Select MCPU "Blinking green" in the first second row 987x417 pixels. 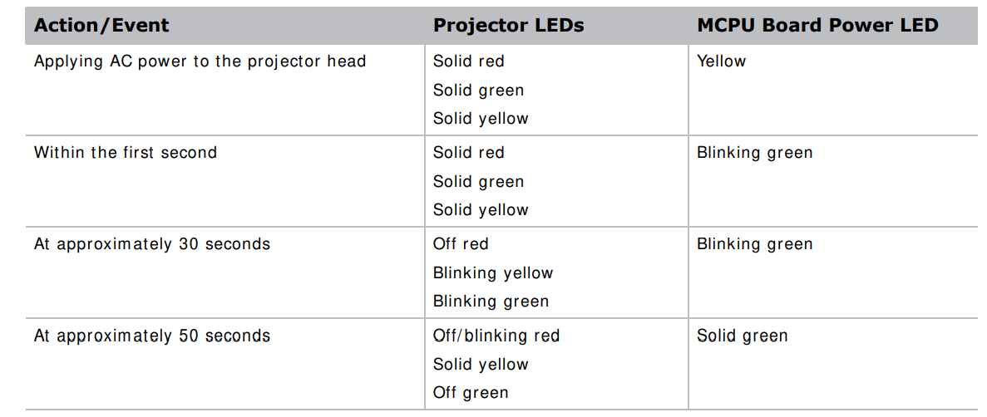(754, 153)
